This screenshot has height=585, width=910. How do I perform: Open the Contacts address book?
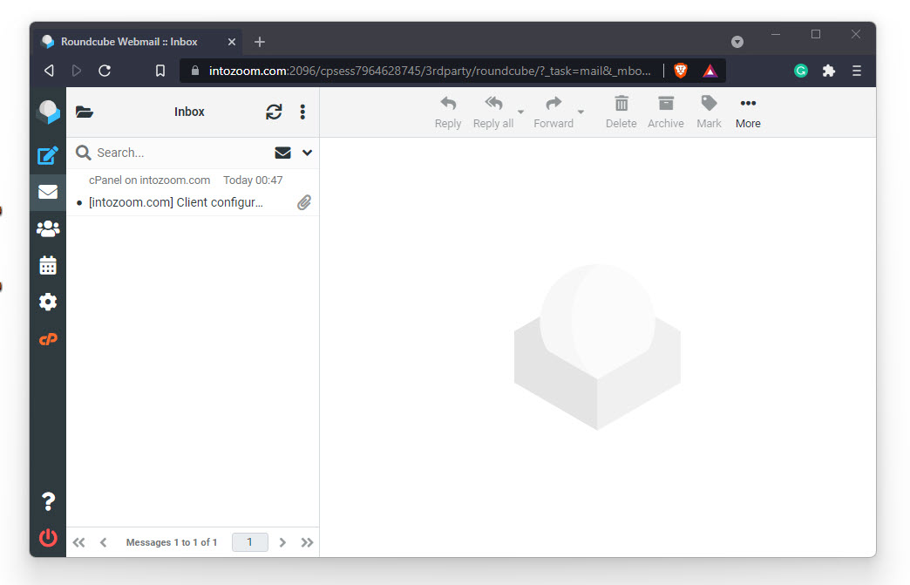point(48,228)
